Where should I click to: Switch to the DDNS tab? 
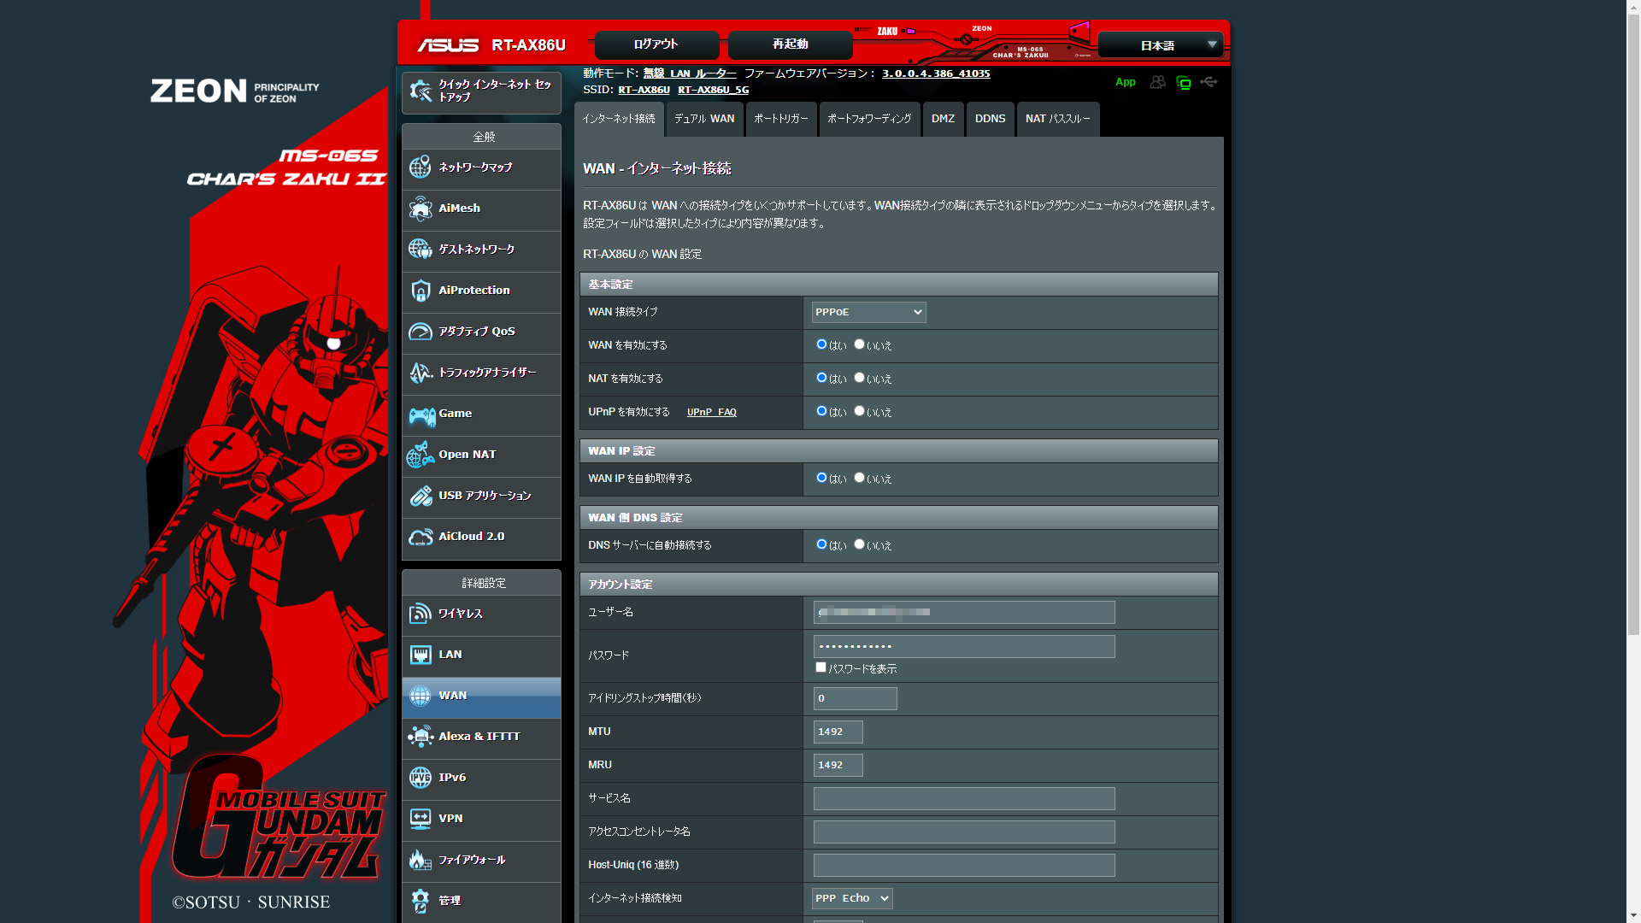[x=990, y=119]
